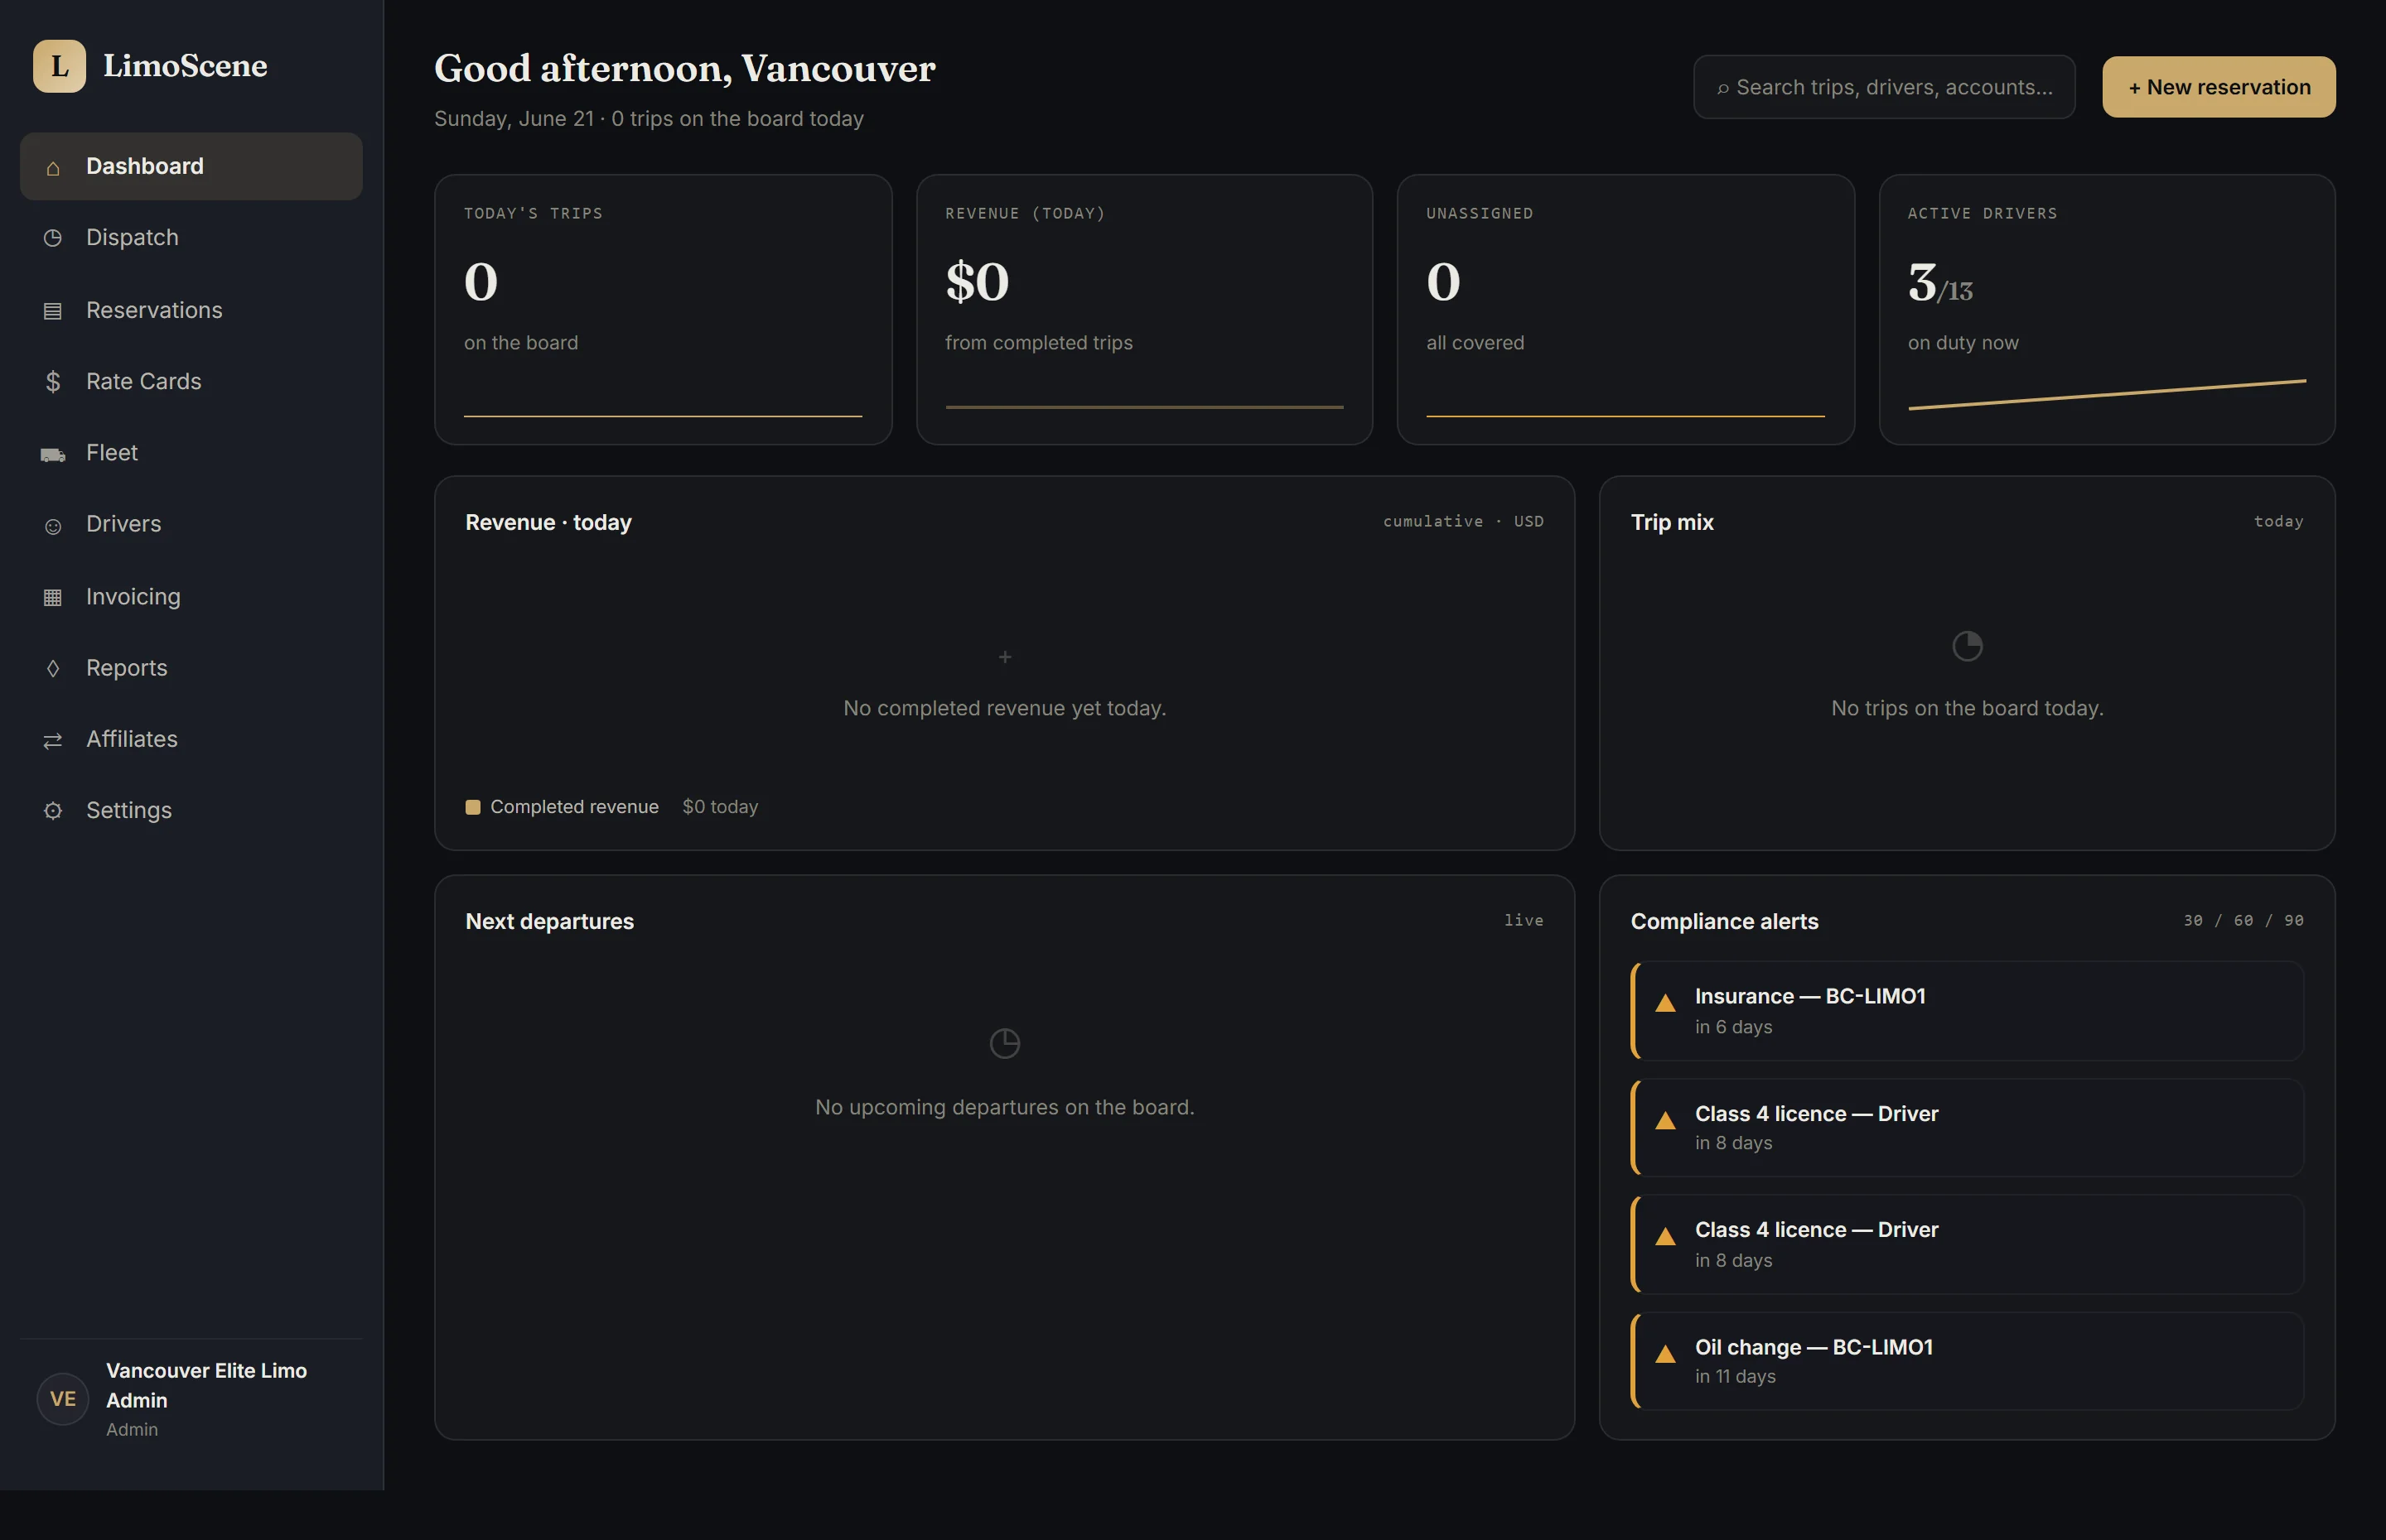
Task: Click the Settings gear icon
Action: [x=53, y=811]
